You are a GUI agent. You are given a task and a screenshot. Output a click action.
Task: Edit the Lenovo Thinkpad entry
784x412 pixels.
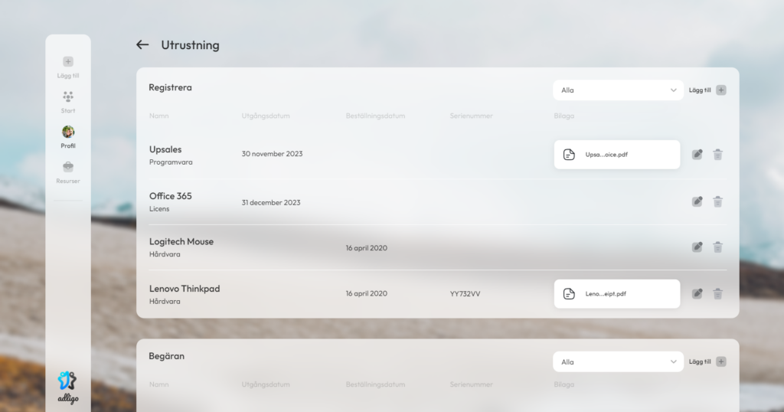(x=697, y=294)
